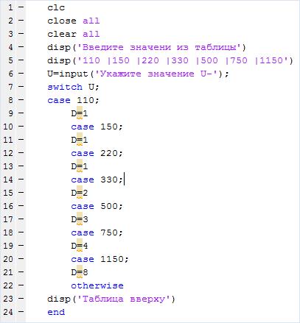Click the string 'Укажите значение U-'
The image size is (300, 323).
point(156,74)
